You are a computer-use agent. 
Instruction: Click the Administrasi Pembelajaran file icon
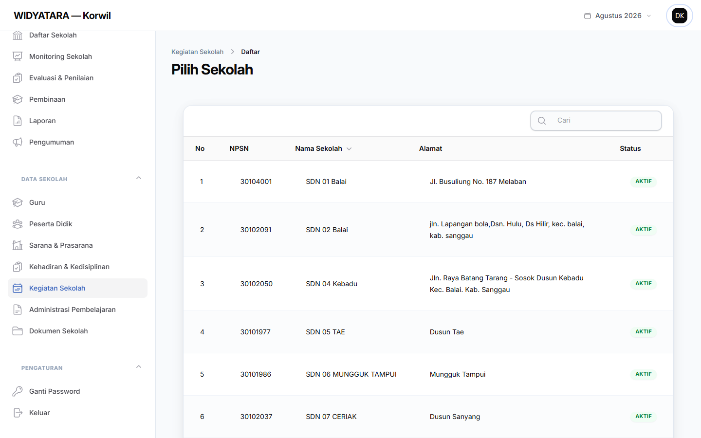tap(18, 310)
